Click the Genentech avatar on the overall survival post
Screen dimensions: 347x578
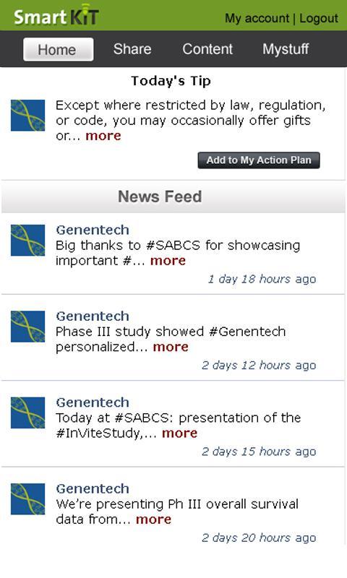coord(27,499)
